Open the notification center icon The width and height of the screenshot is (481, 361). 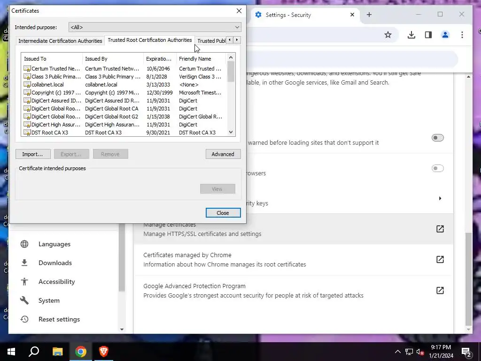466,352
